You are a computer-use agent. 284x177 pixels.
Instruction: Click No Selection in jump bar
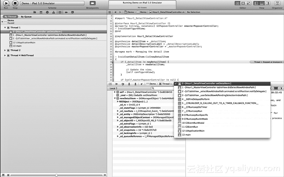click(193, 12)
